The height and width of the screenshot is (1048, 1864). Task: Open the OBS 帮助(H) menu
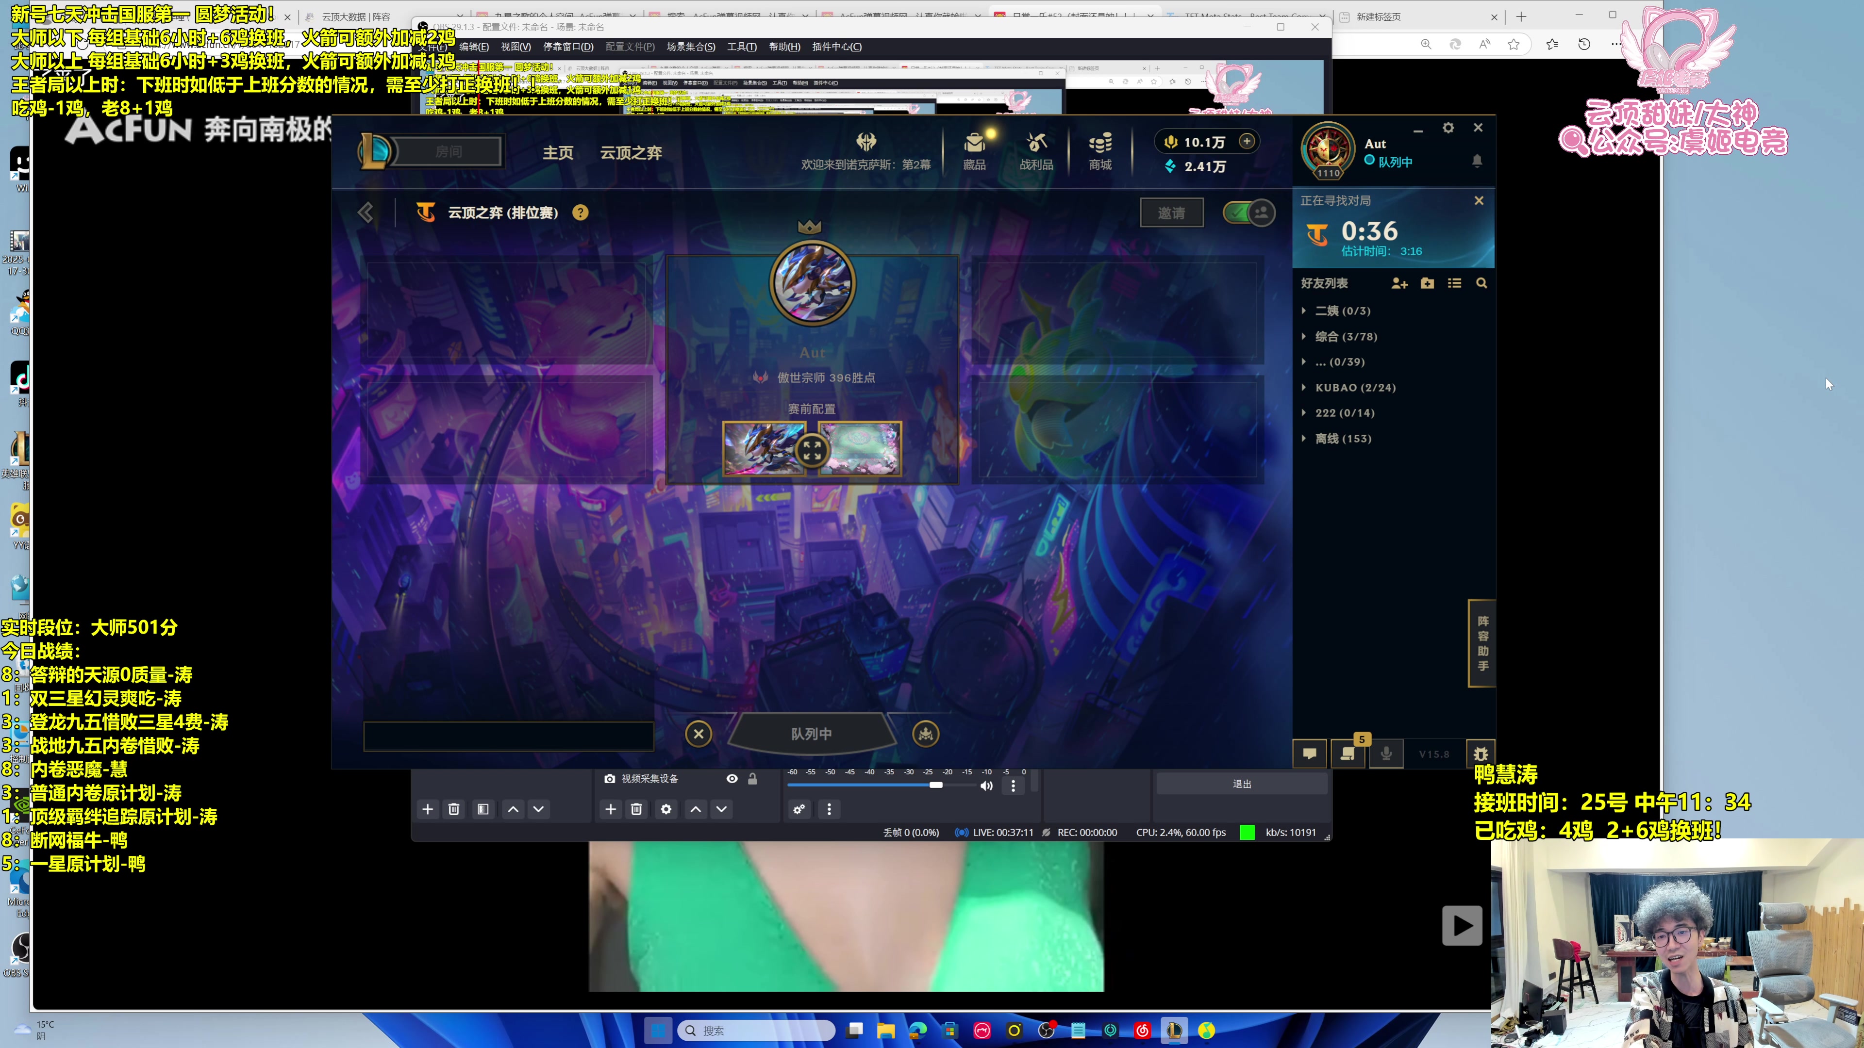(x=784, y=47)
